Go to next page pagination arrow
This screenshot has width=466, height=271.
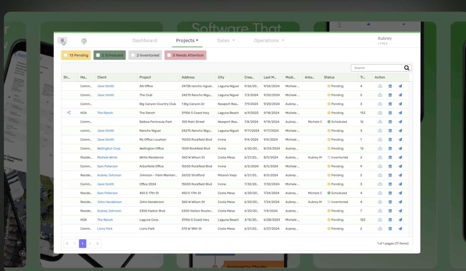click(x=90, y=243)
